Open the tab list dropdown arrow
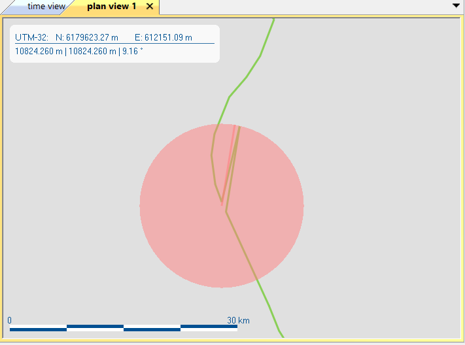Screen dimensions: 465x345 [x=456, y=5]
